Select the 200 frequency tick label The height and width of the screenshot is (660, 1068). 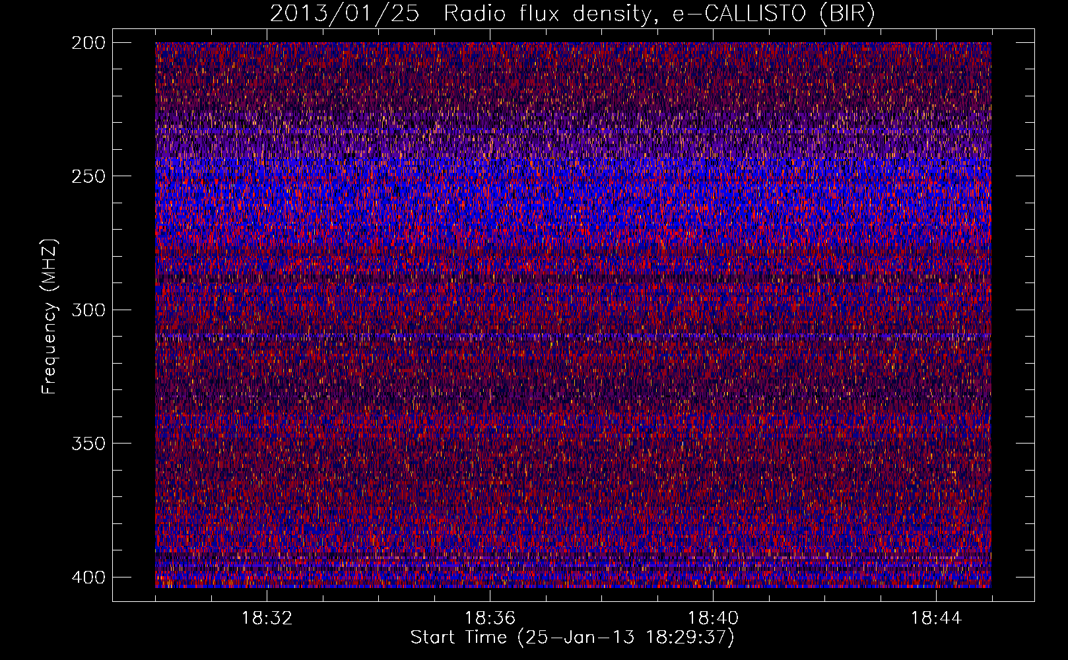(88, 43)
